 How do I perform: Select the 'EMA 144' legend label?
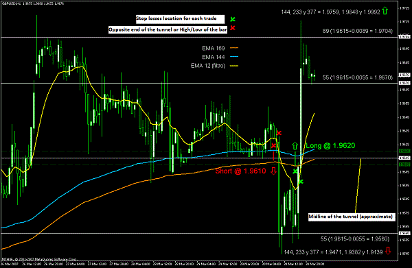point(214,57)
